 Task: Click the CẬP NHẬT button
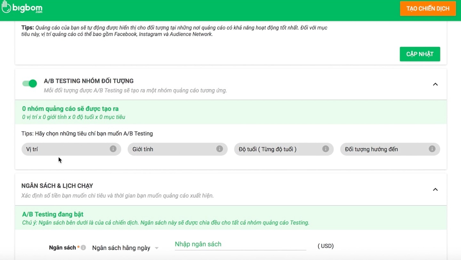point(420,54)
